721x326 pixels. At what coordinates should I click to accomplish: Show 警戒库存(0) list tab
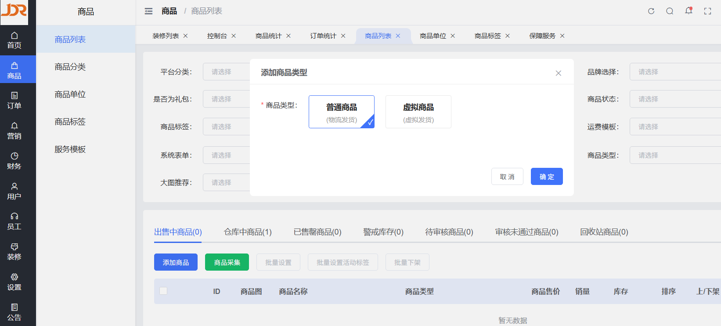(x=383, y=232)
